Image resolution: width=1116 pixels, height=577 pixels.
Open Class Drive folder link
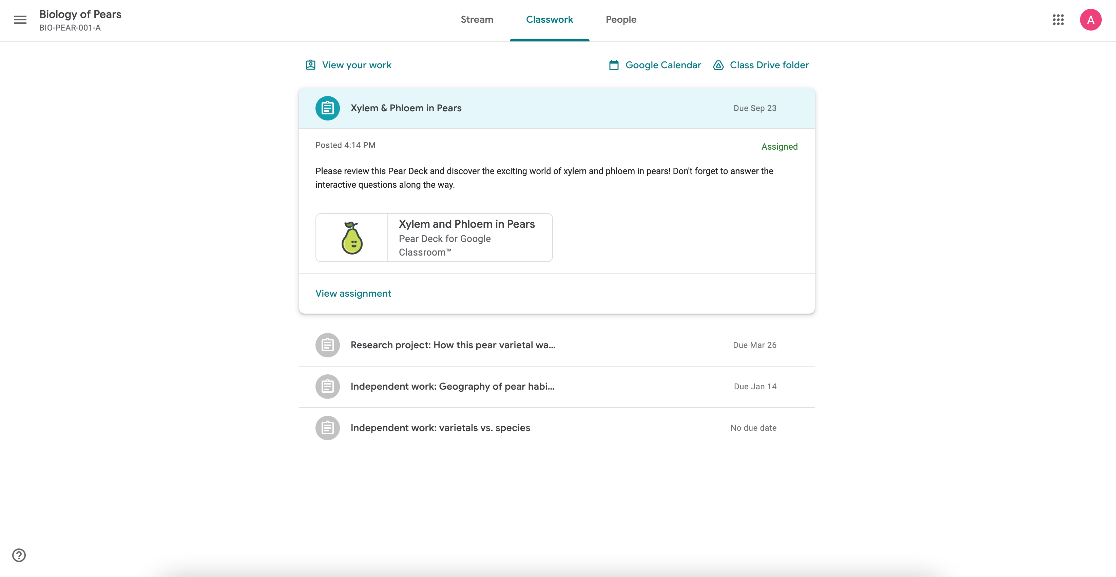coord(769,65)
